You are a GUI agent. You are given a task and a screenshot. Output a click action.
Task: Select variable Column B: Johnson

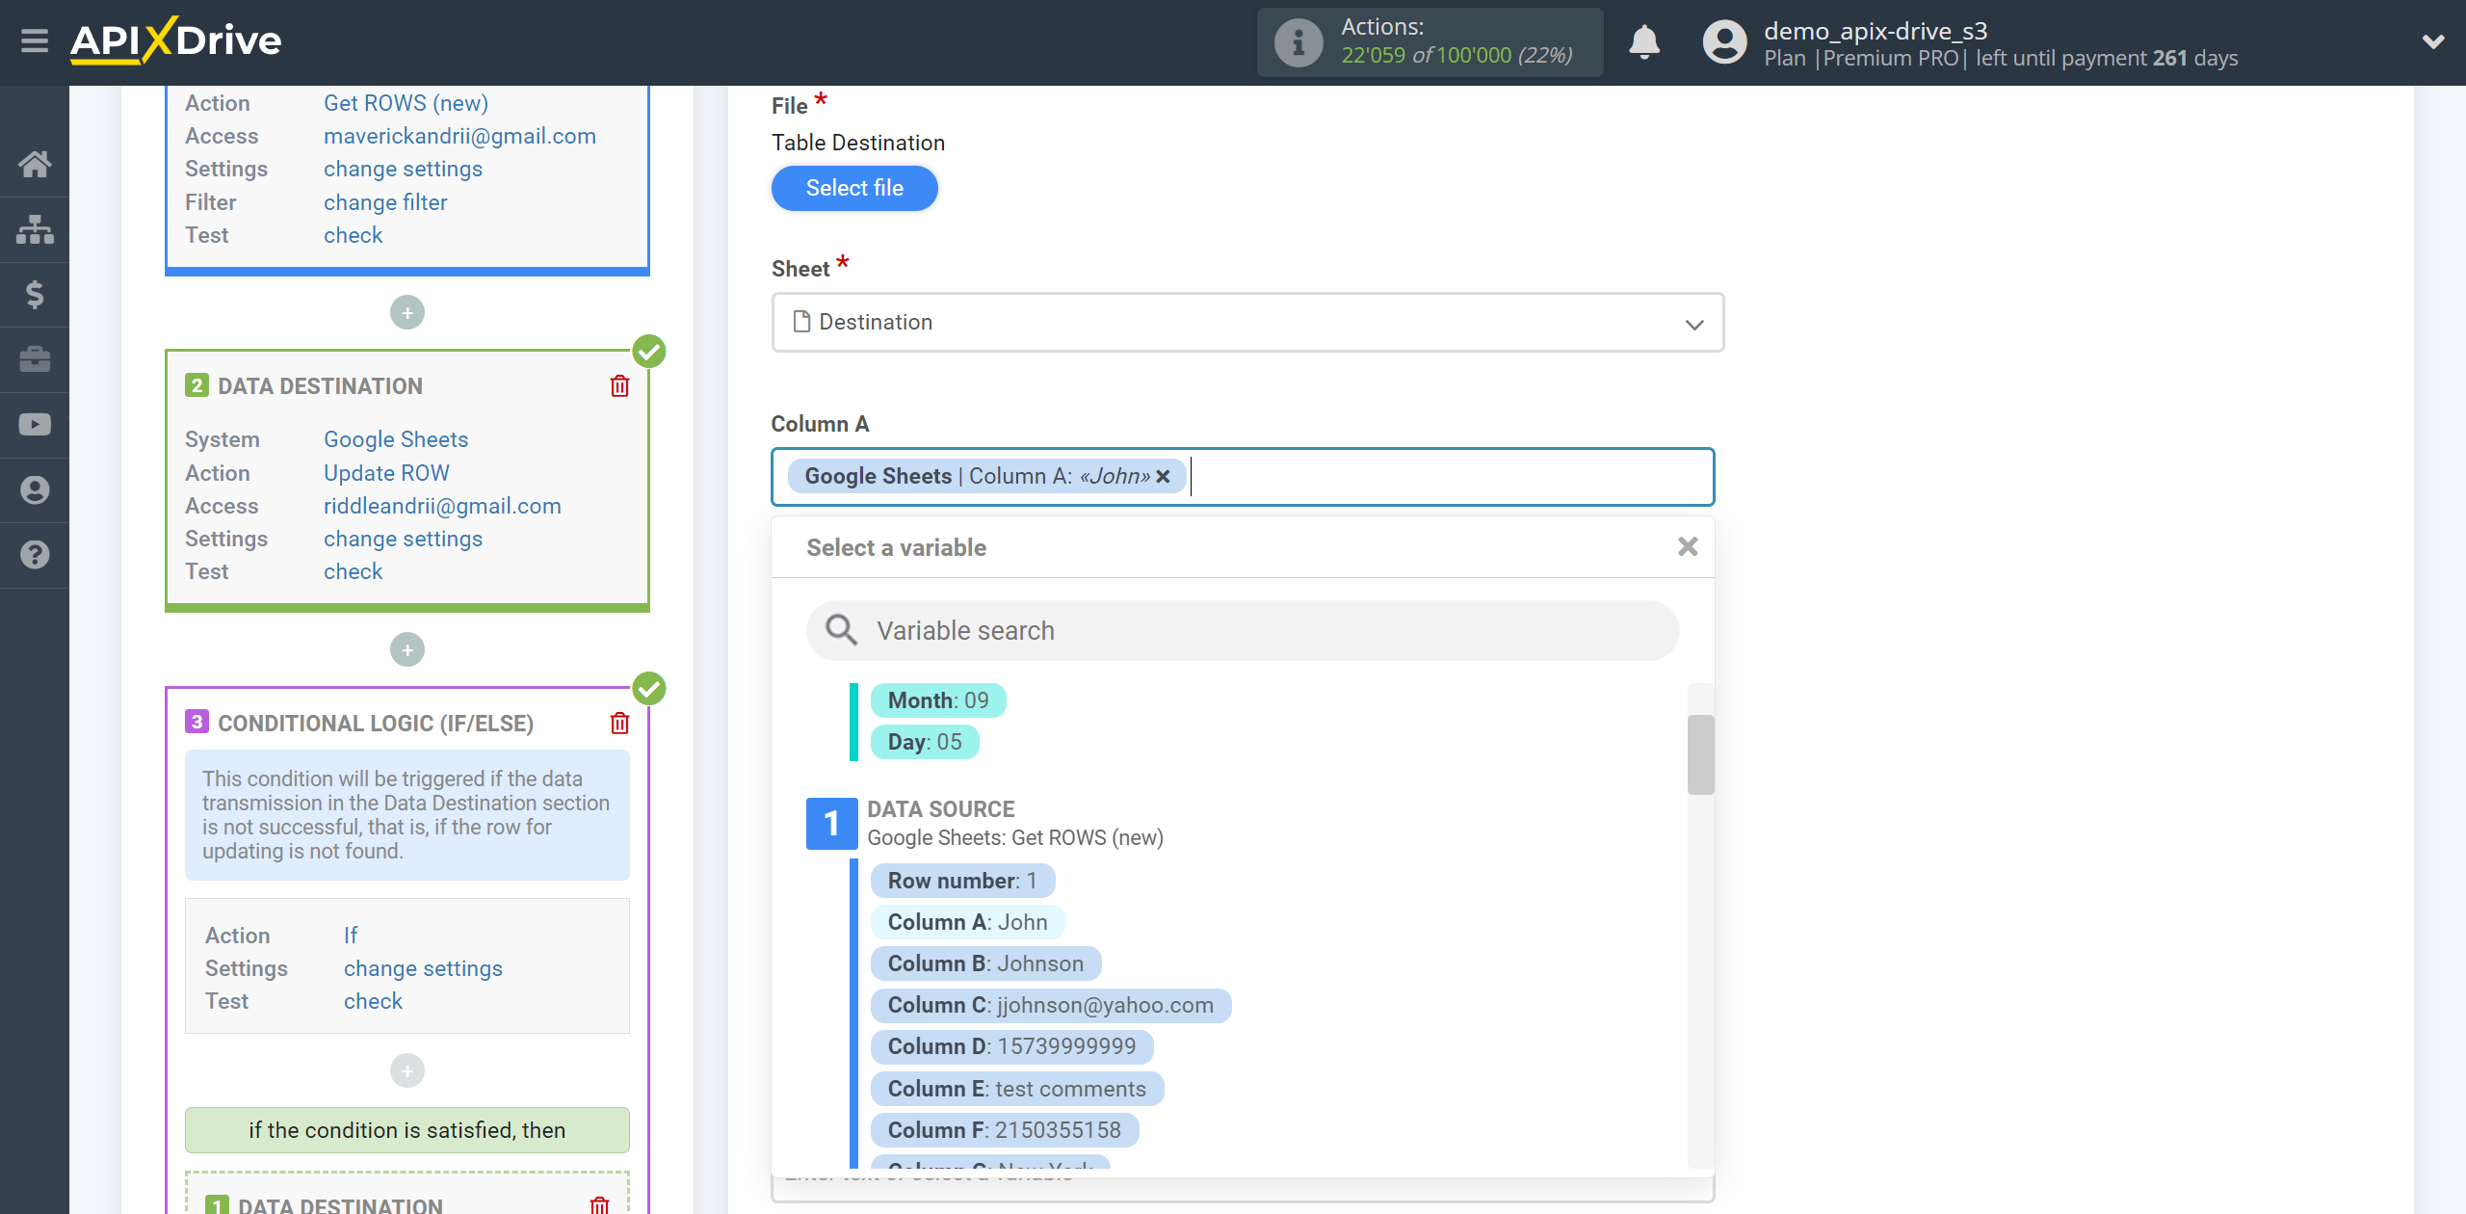click(x=985, y=963)
